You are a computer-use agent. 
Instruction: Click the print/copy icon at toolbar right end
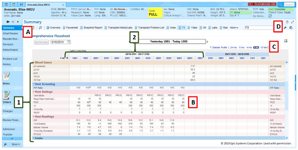point(291,28)
